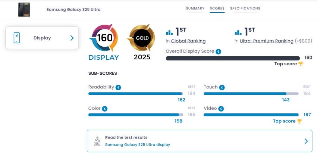Click the Color info icon
The width and height of the screenshot is (317, 162).
[105, 109]
